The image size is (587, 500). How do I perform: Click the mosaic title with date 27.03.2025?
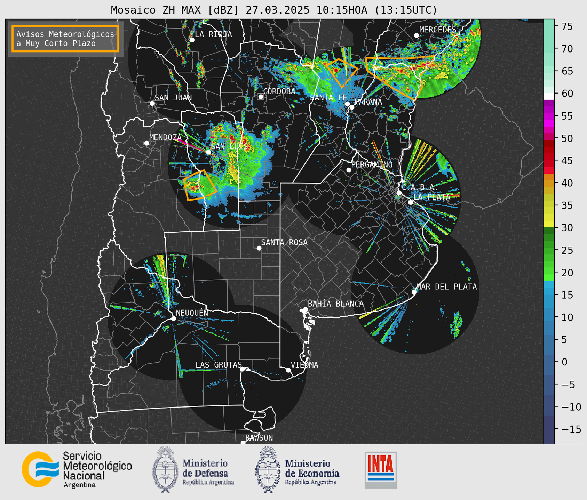click(274, 10)
